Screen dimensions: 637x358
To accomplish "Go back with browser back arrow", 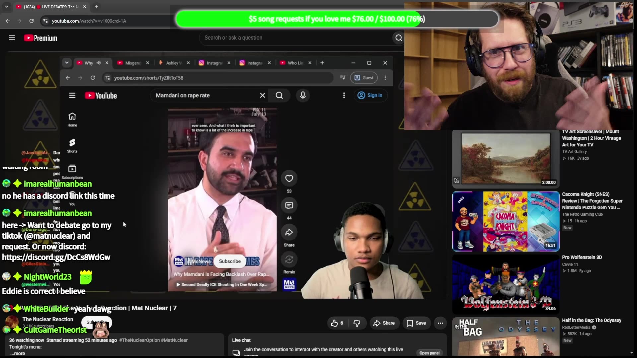I will click(x=8, y=21).
